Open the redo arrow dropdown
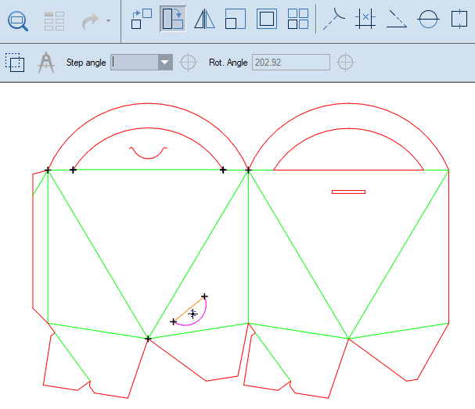475x409 pixels. point(108,20)
